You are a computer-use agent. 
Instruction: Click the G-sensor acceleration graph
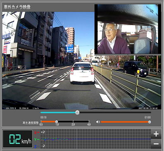click(x=96, y=139)
